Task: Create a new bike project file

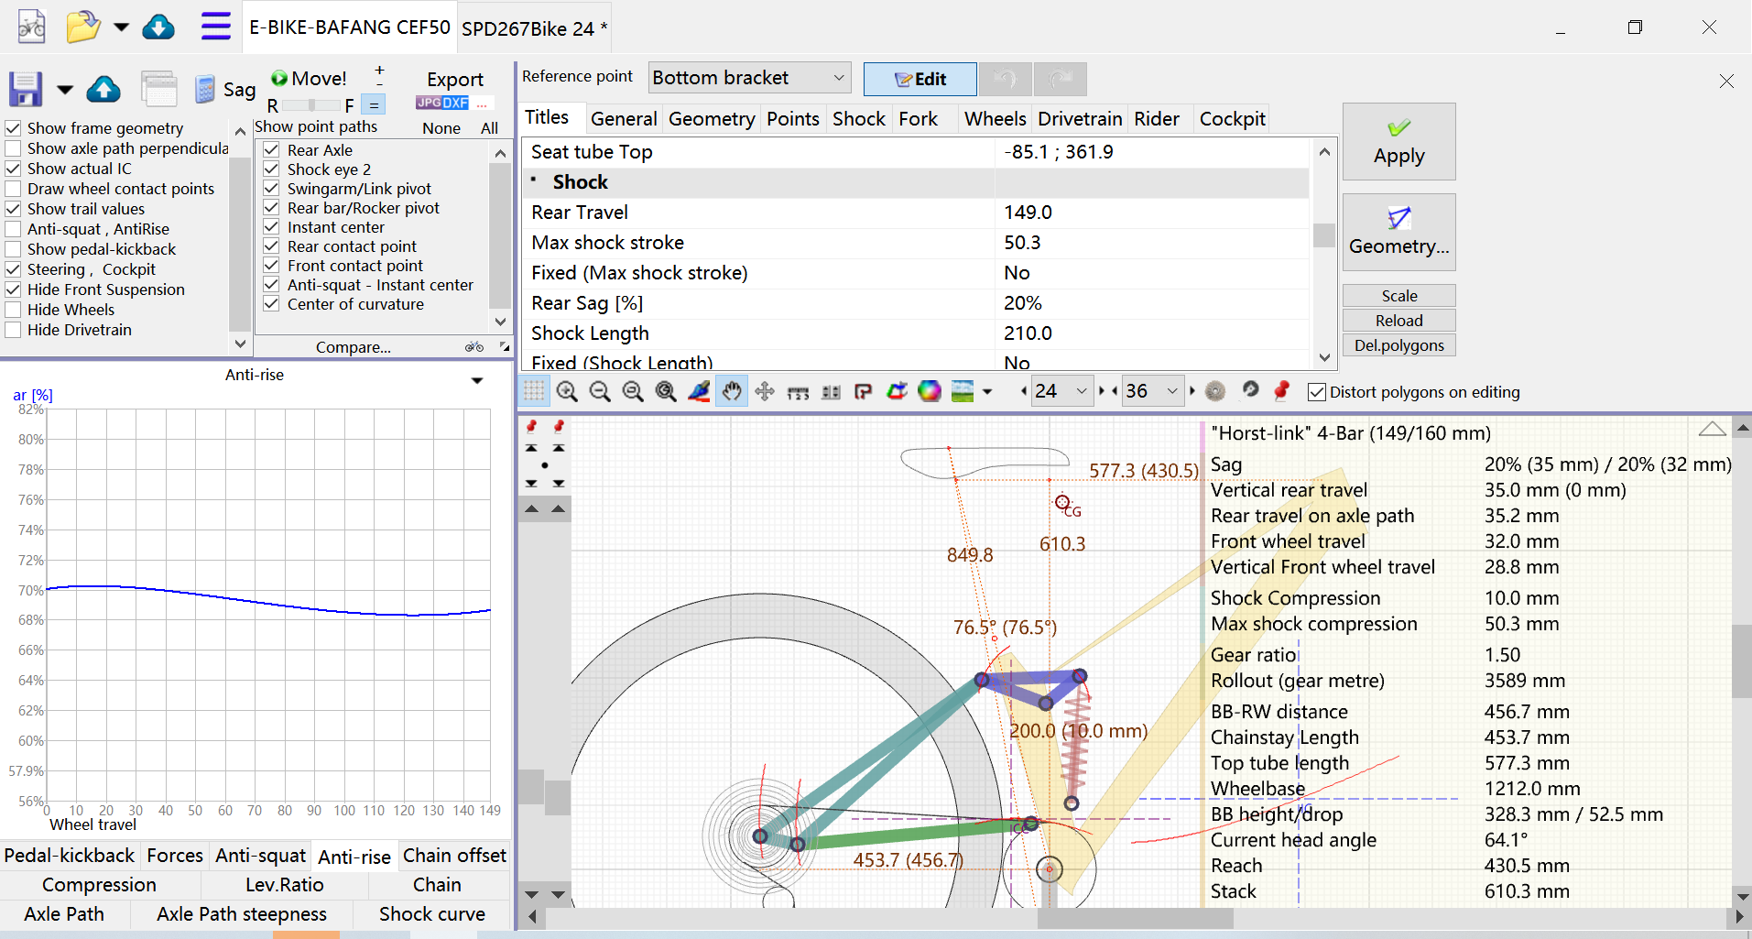Action: coord(31,27)
